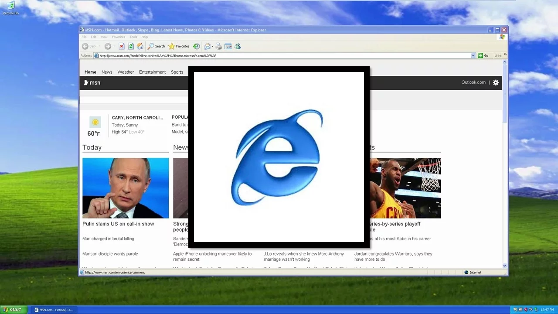The width and height of the screenshot is (558, 314).
Task: Click the status bar URL text
Action: click(115, 273)
